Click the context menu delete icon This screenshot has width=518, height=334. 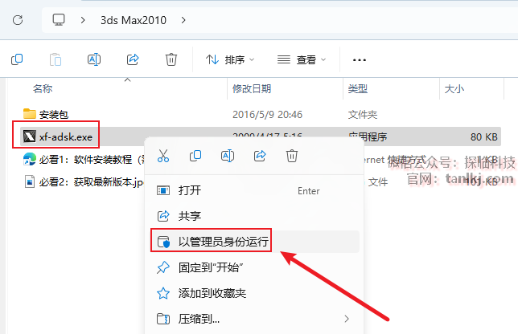tap(292, 156)
